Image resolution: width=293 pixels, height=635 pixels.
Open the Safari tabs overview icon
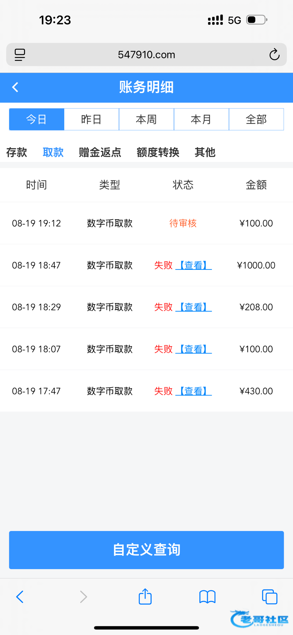[269, 597]
